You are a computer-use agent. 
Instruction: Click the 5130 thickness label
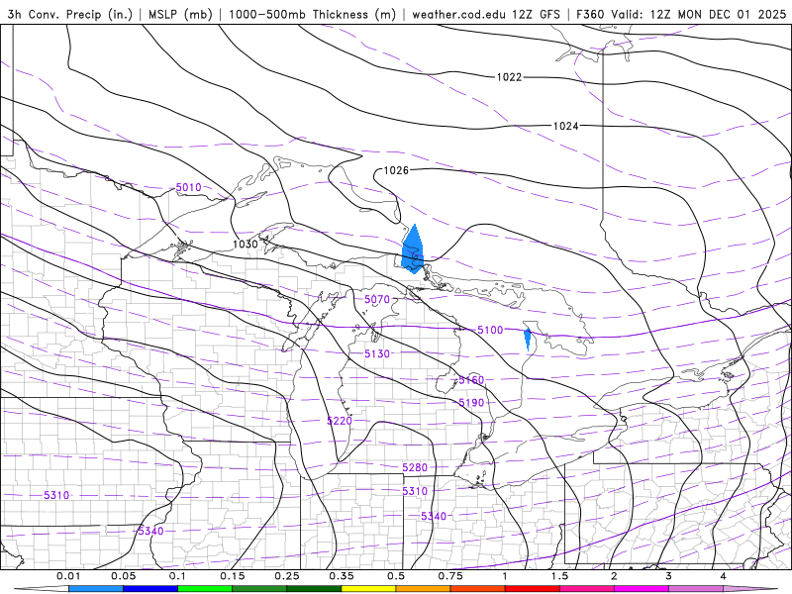coord(377,353)
